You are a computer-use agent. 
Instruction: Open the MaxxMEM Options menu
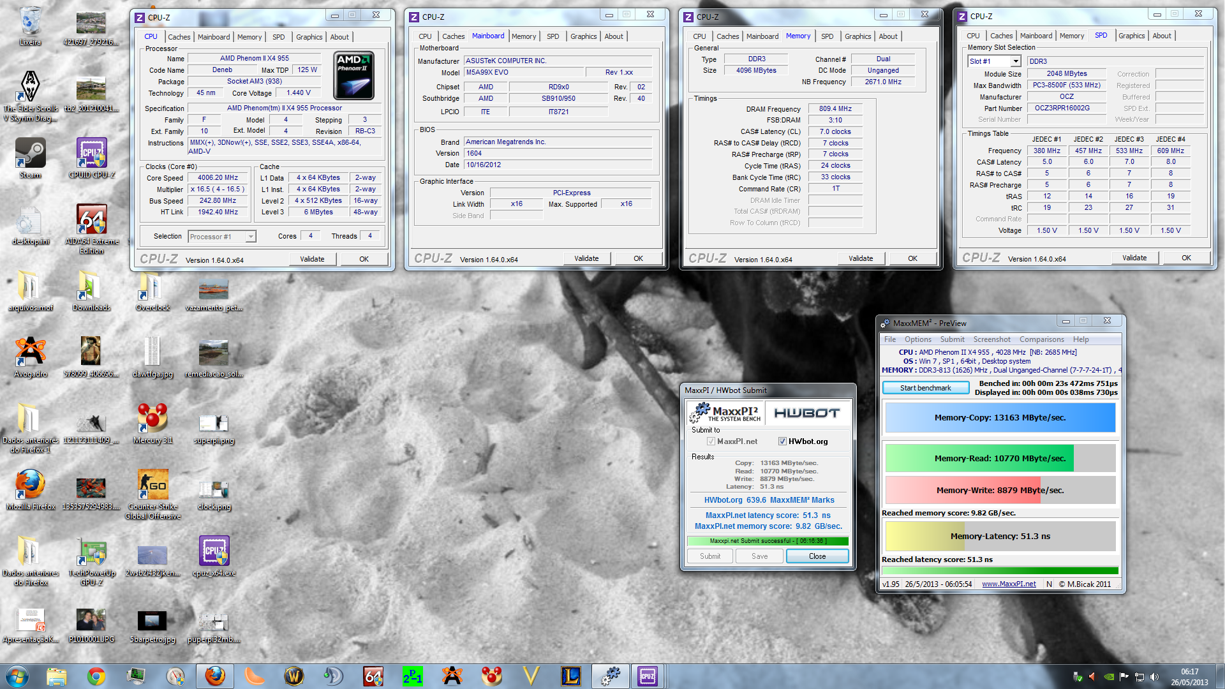917,339
